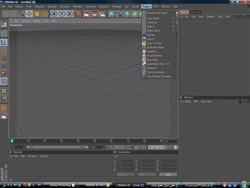
Task: Toggle Y-axis lock button
Action: coord(62,14)
